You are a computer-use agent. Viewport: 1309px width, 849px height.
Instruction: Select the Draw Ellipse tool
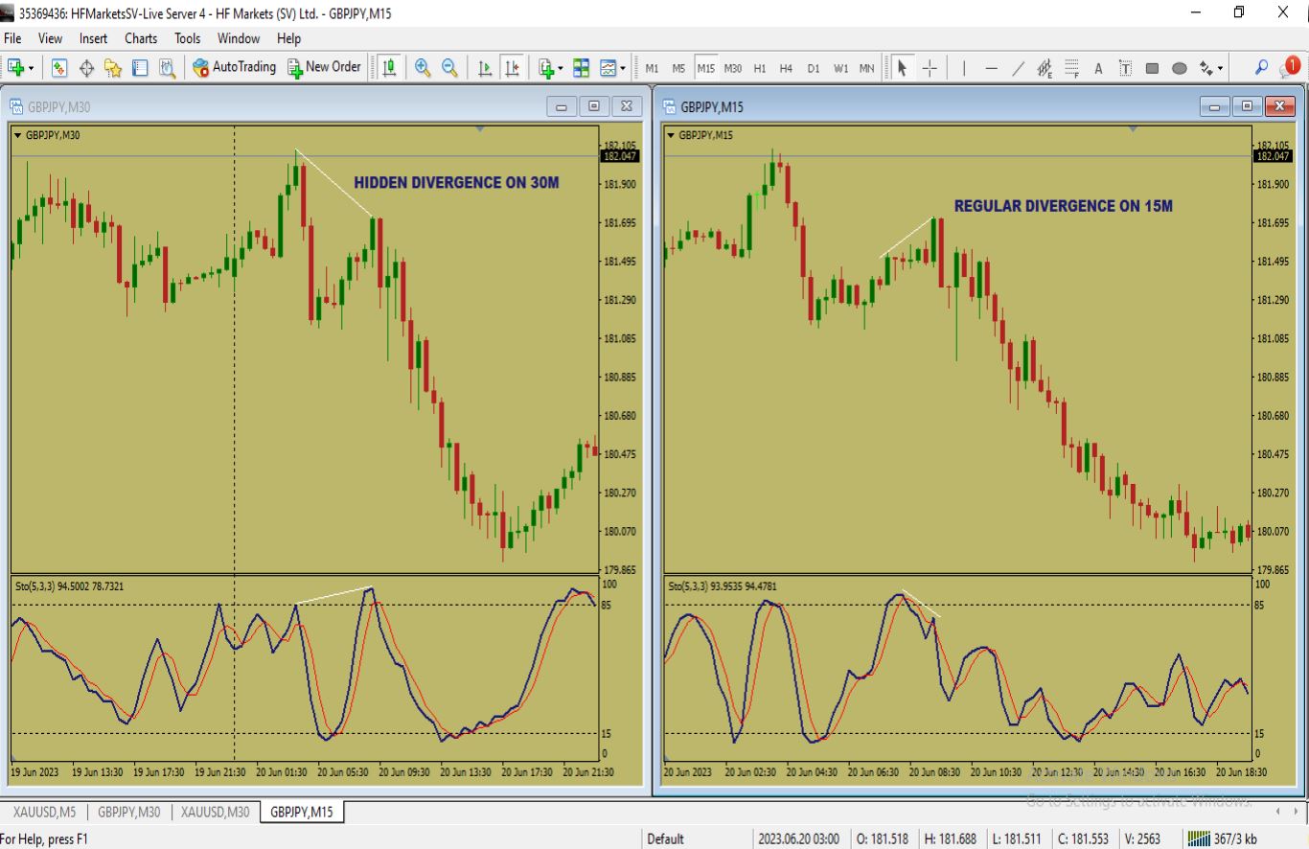click(1180, 68)
